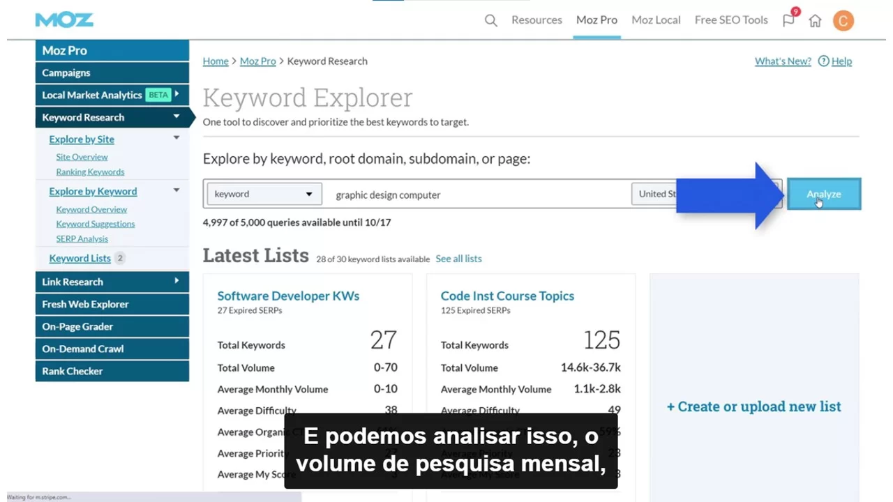Open Explore by Keyword link
The image size is (893, 502).
click(x=93, y=191)
